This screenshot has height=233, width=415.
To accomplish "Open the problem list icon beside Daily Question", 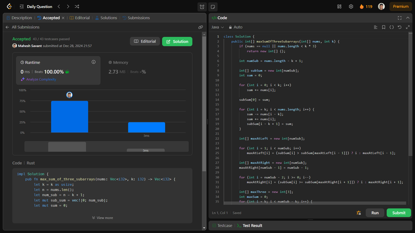I will pyautogui.click(x=22, y=7).
